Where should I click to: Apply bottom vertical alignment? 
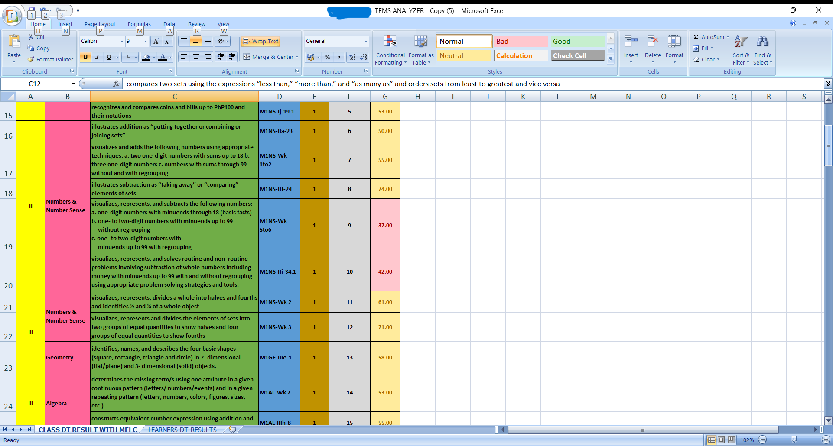point(208,41)
